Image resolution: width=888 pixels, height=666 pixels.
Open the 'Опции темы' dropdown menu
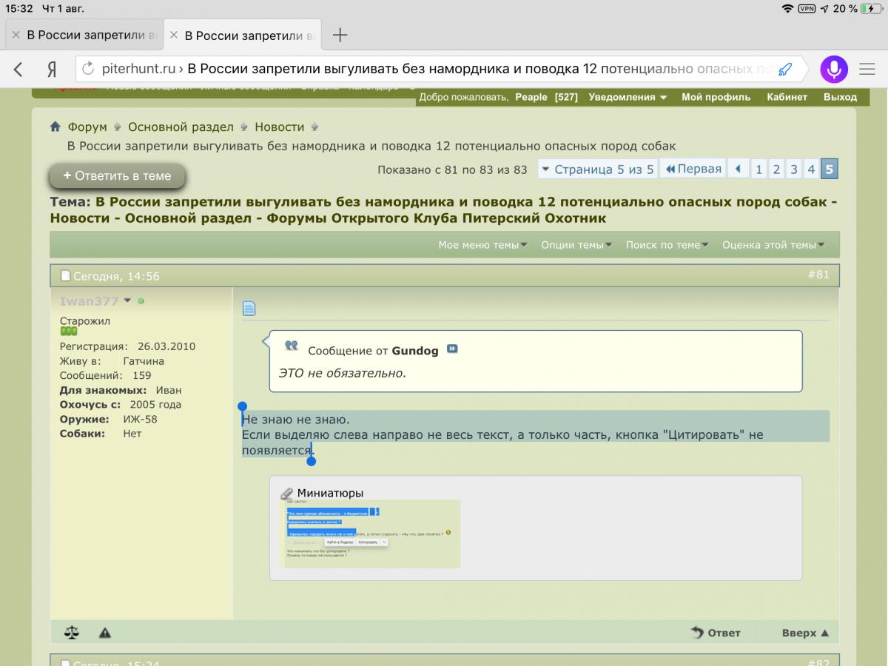pyautogui.click(x=576, y=245)
